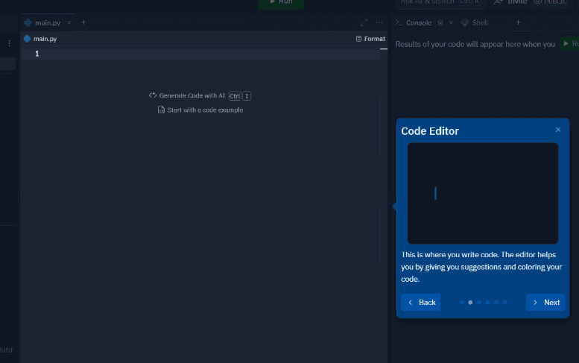The image size is (579, 363).
Task: Jump to the first tour step dot
Action: pyautogui.click(x=462, y=303)
